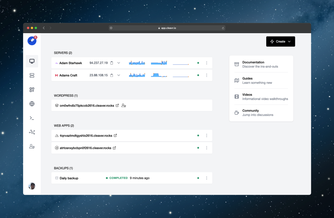
Task: Copy Adam Starhawk's IP with clipboard icon
Action: point(112,63)
